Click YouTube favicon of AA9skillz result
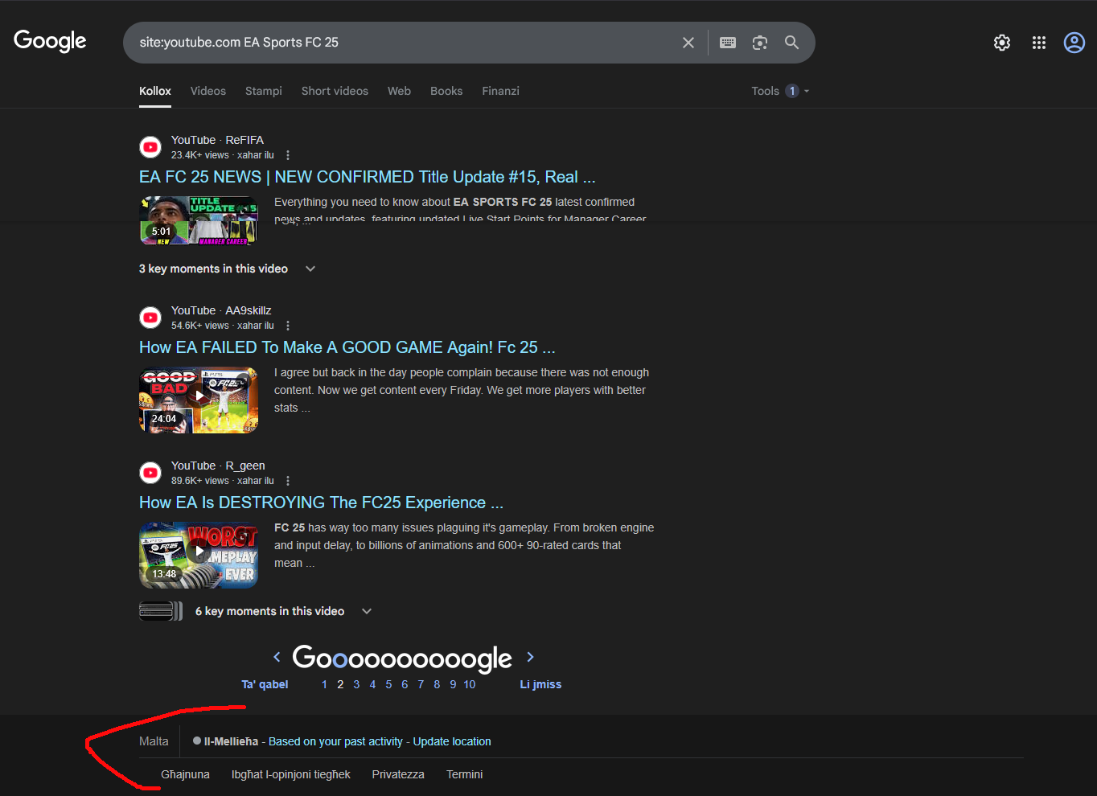The width and height of the screenshot is (1097, 796). click(150, 318)
